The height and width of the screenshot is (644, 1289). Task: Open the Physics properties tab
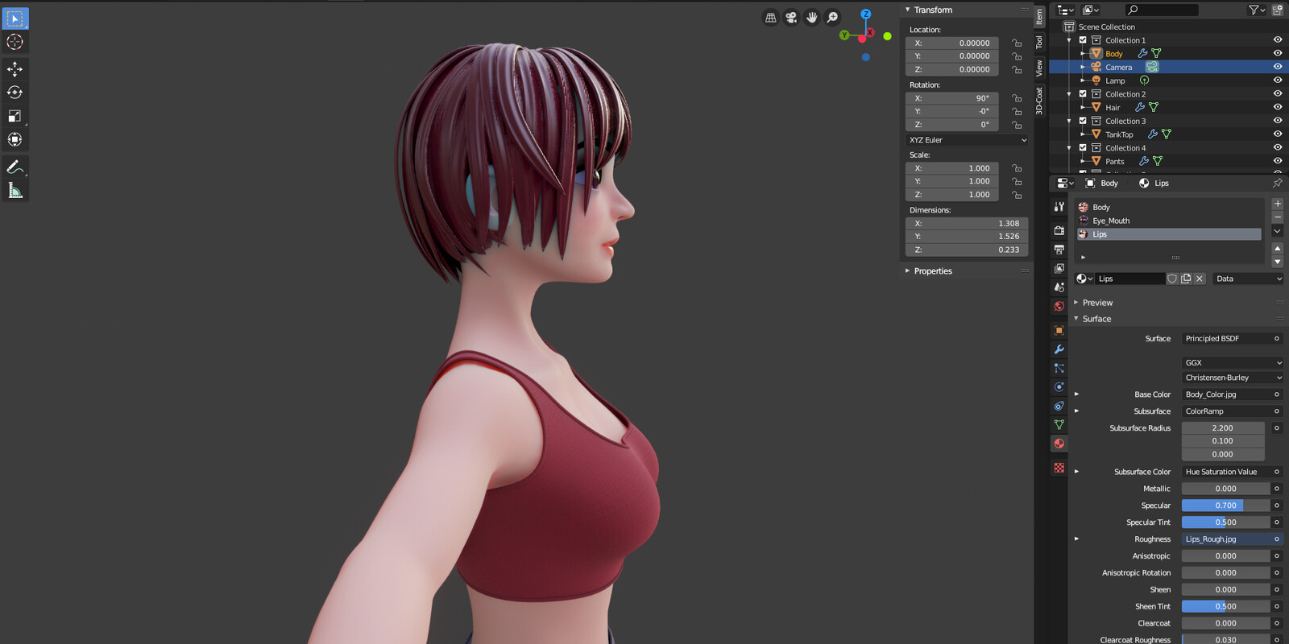tap(1059, 387)
